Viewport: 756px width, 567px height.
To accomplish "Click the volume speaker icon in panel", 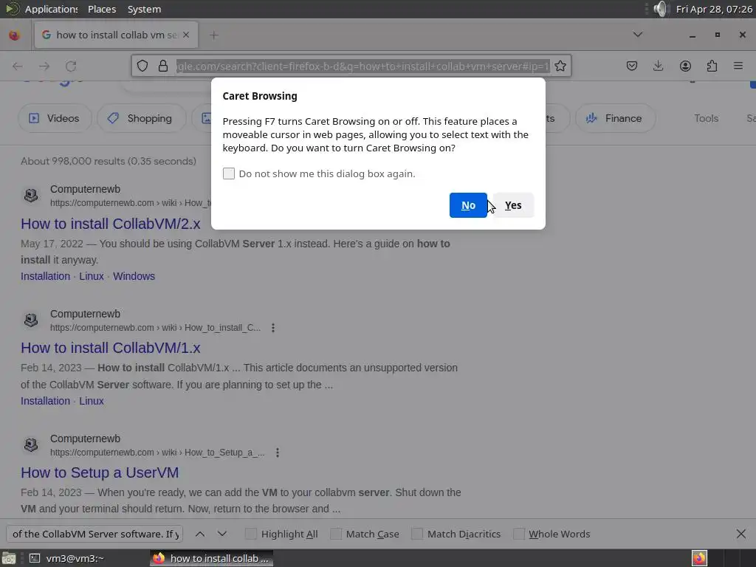I will [661, 9].
